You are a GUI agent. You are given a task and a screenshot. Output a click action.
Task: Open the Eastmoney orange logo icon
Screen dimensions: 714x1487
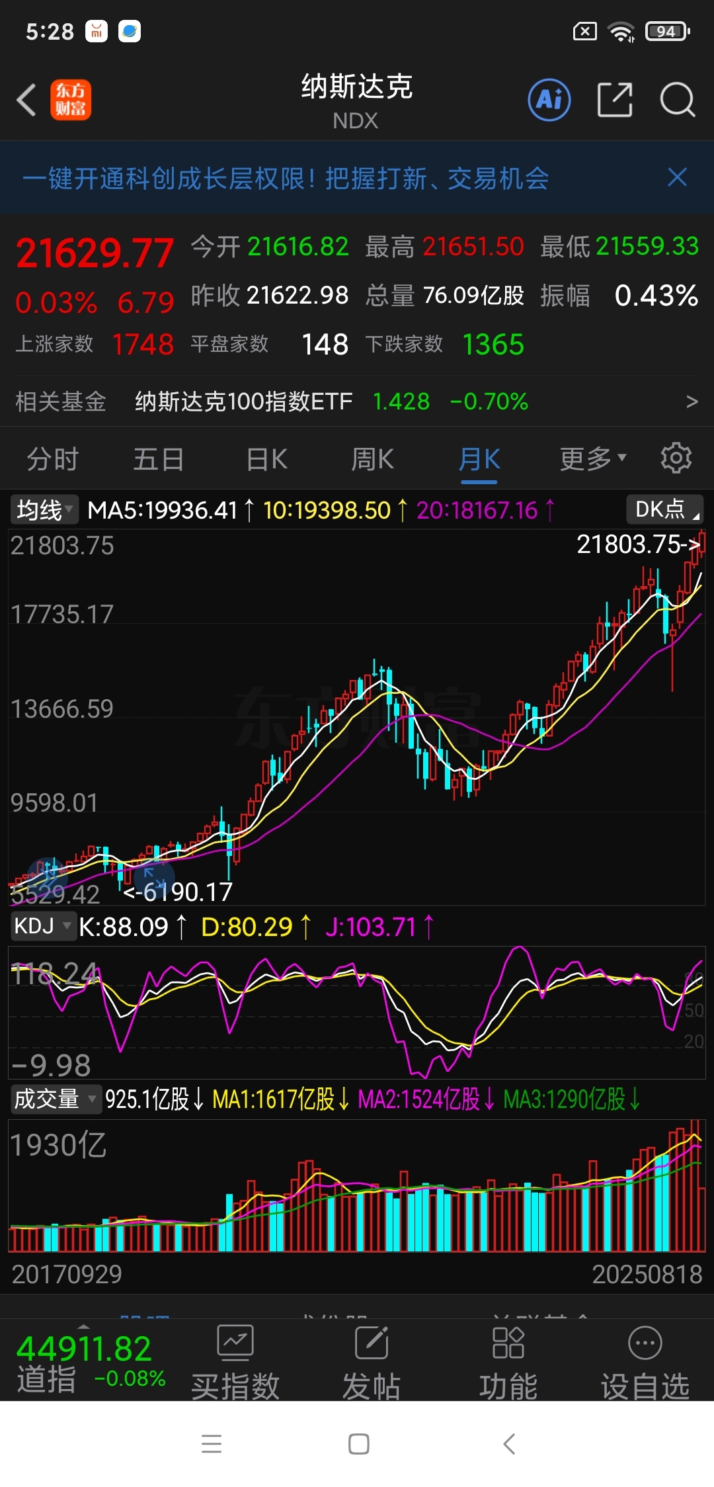[x=71, y=100]
